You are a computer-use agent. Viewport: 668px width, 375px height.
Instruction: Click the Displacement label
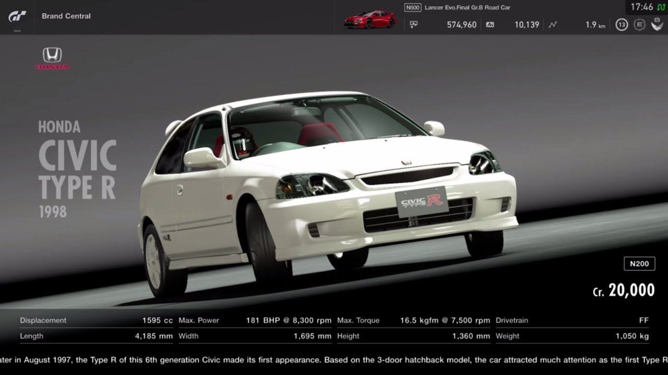point(43,320)
